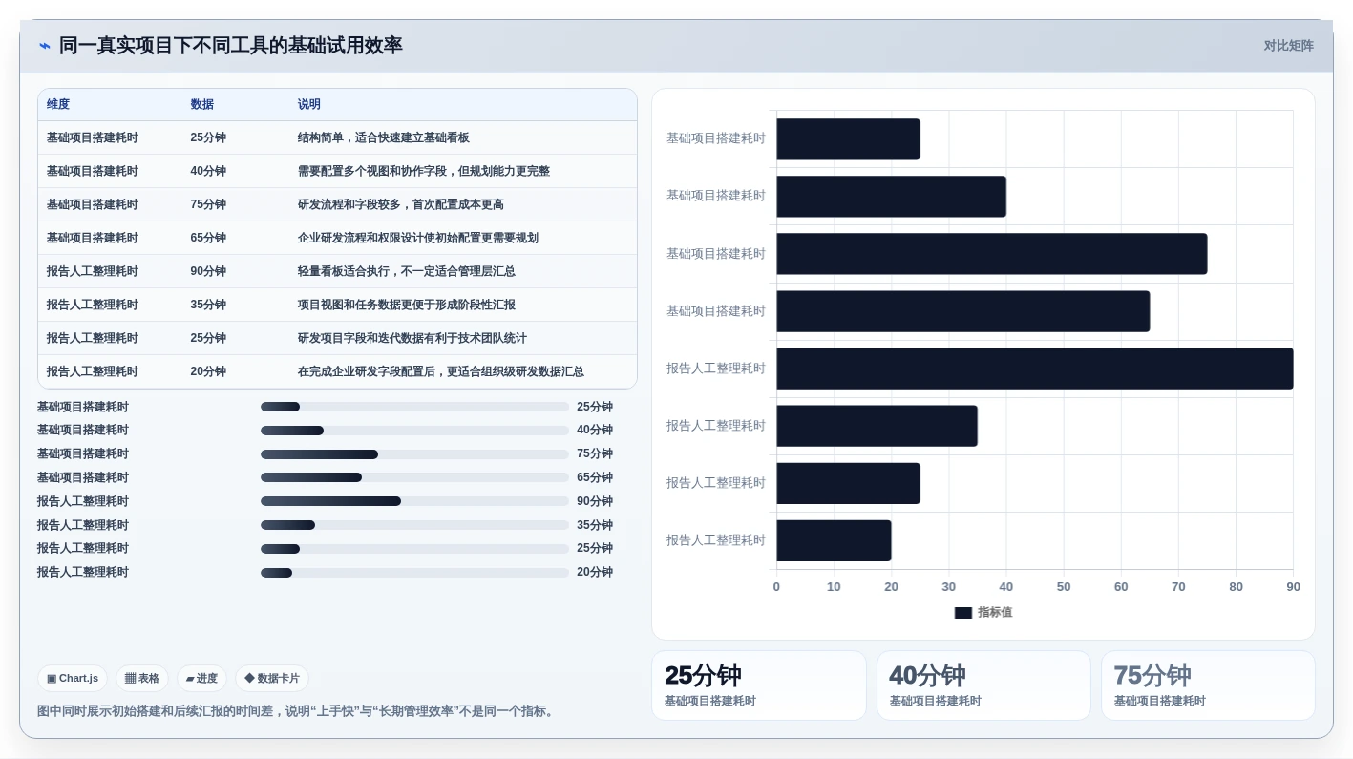
Task: Click the chart bar reaching 35
Action: point(877,426)
